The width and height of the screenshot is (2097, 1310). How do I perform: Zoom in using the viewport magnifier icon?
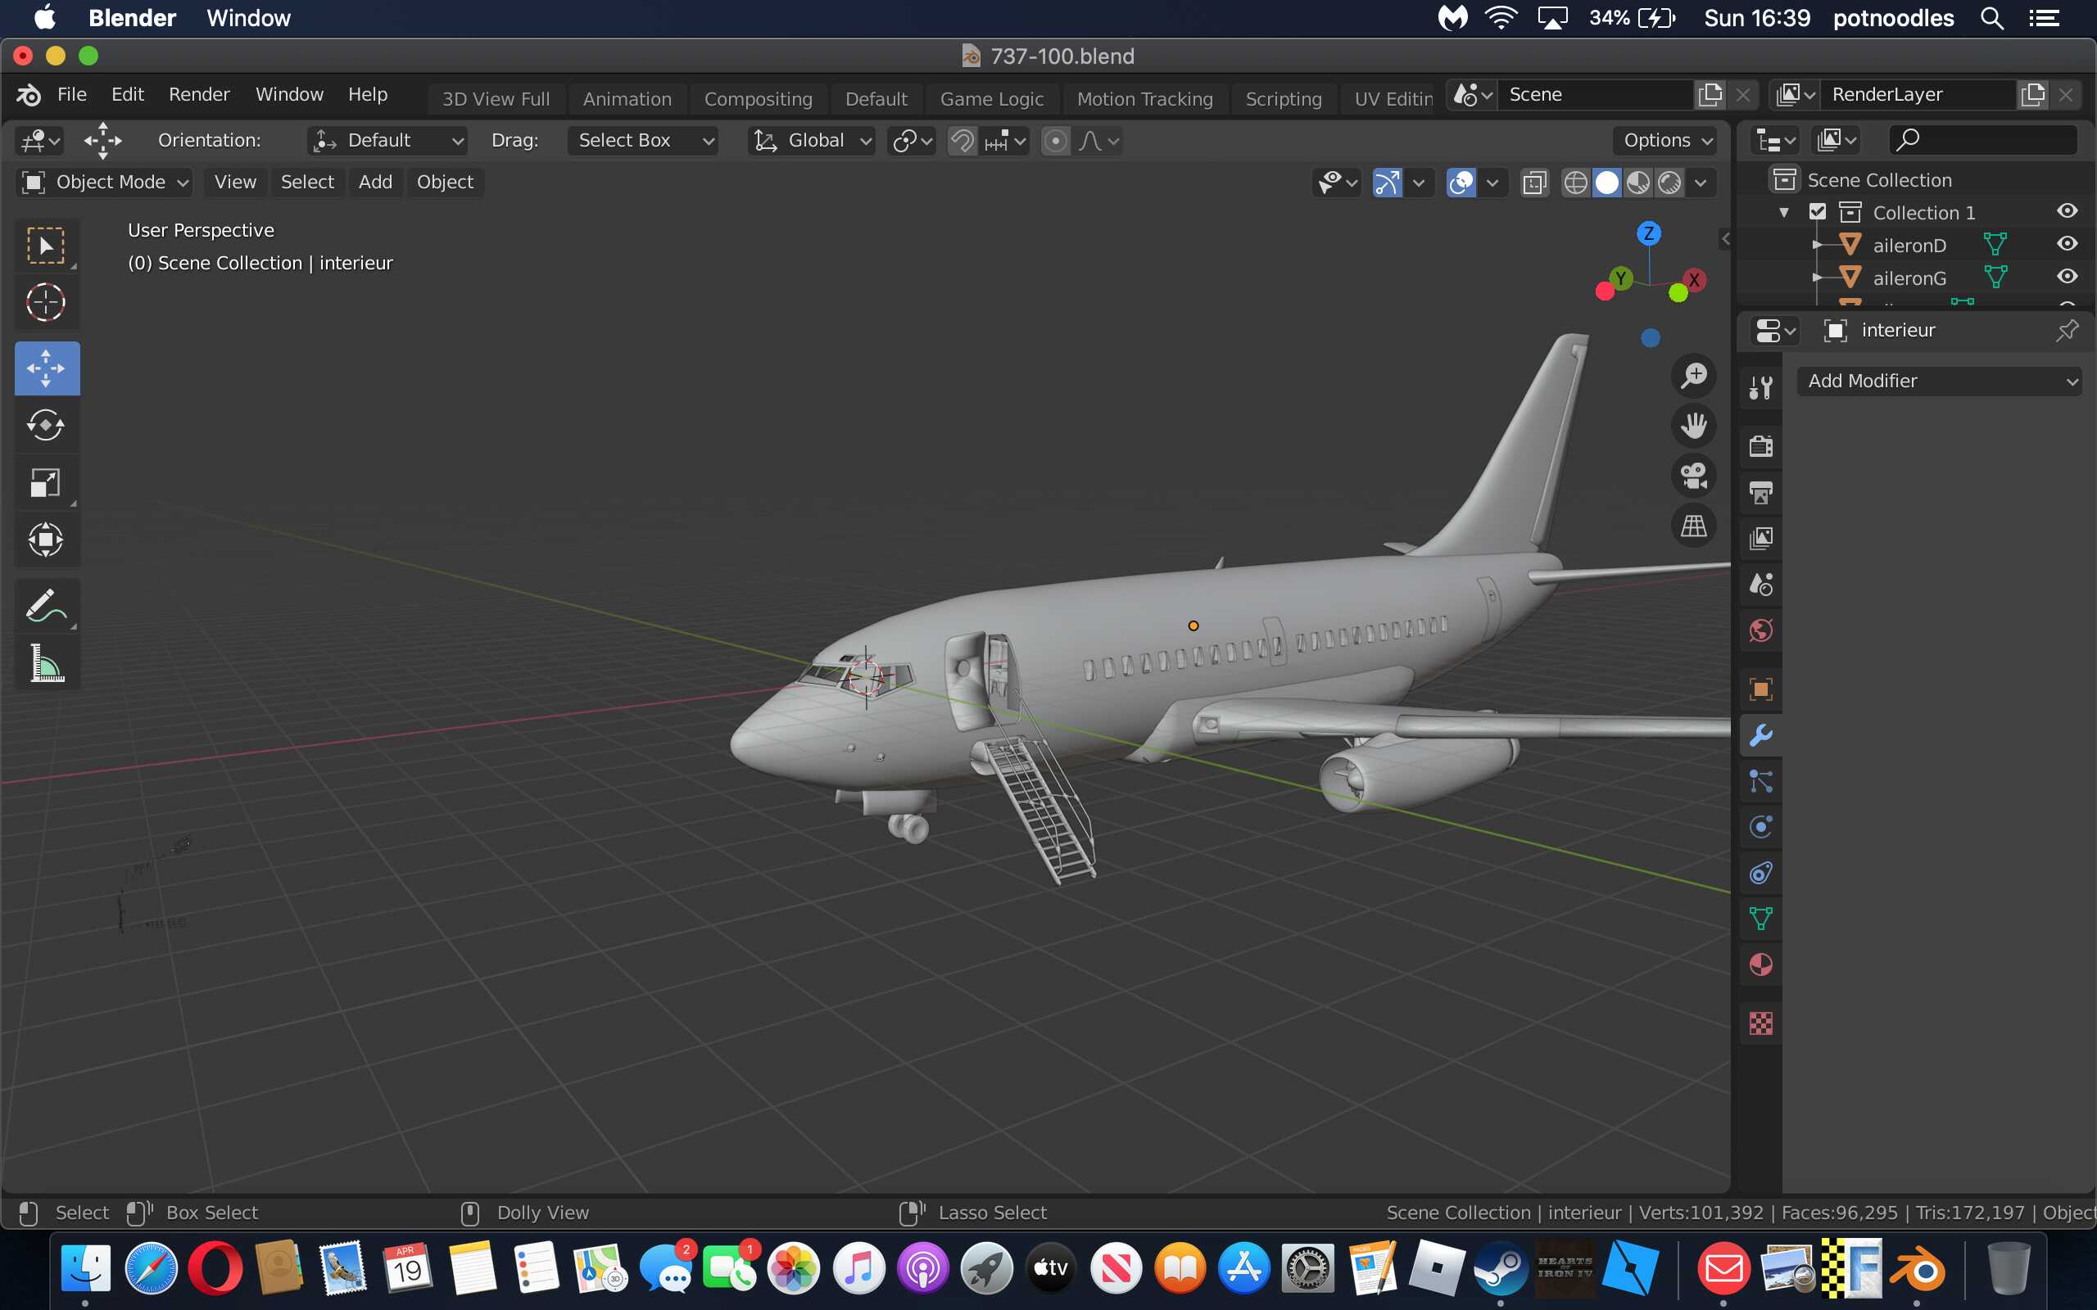pos(1695,375)
